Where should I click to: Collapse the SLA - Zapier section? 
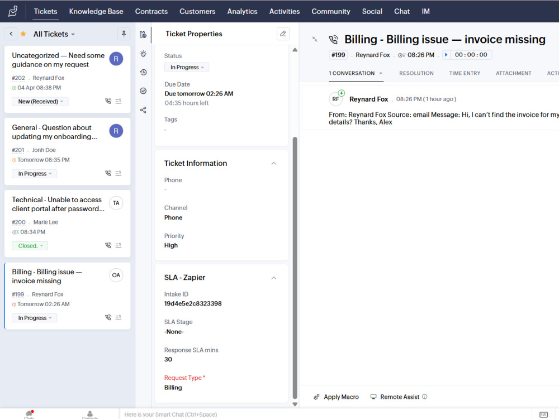point(274,278)
